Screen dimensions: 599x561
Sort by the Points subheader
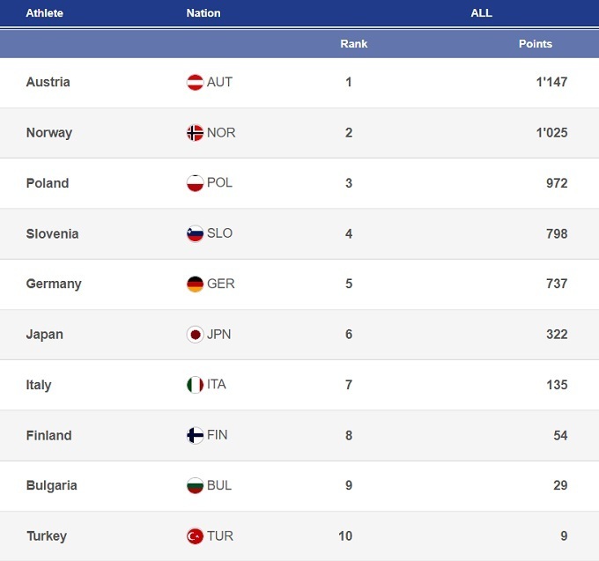(536, 44)
